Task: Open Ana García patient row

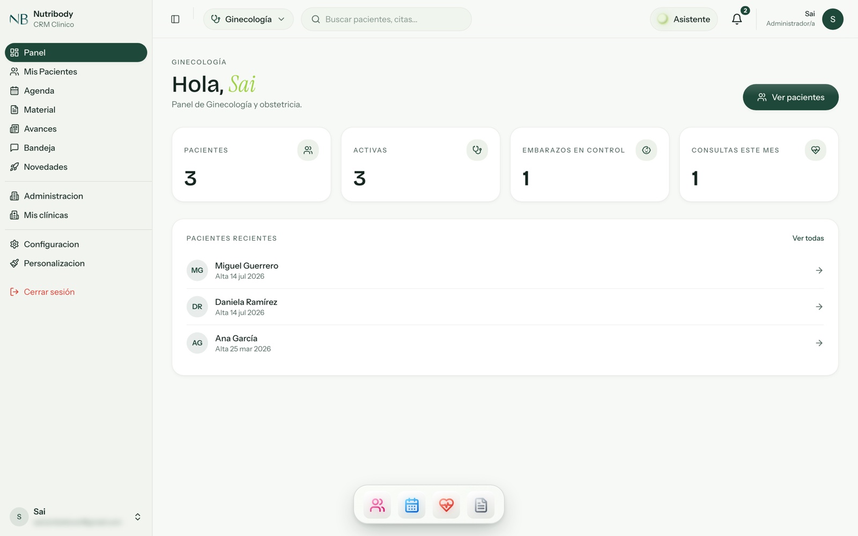Action: tap(505, 343)
